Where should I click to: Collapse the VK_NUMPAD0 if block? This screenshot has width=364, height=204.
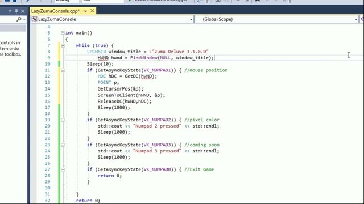[x=63, y=169]
